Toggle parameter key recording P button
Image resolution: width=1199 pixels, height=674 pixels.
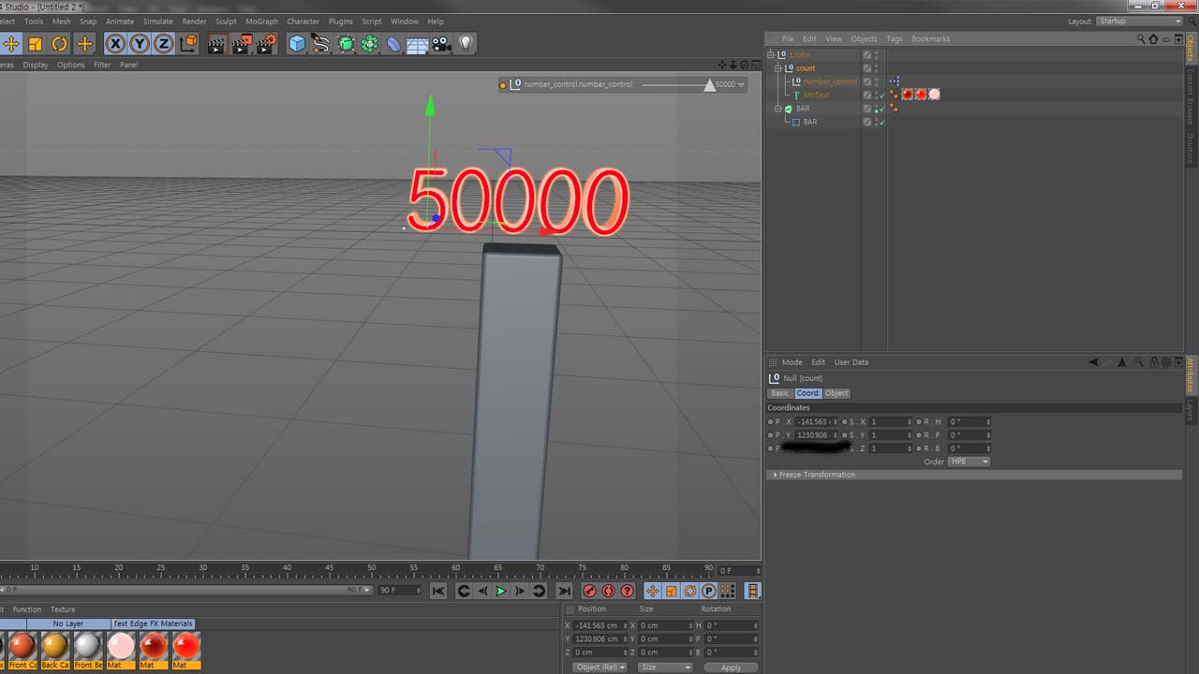click(709, 591)
